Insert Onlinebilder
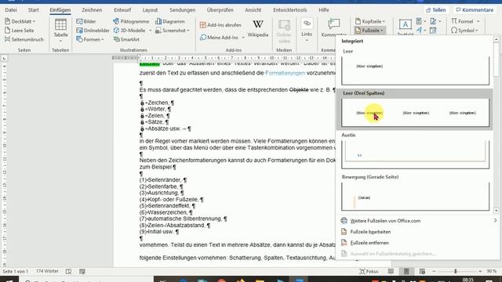 [93, 31]
